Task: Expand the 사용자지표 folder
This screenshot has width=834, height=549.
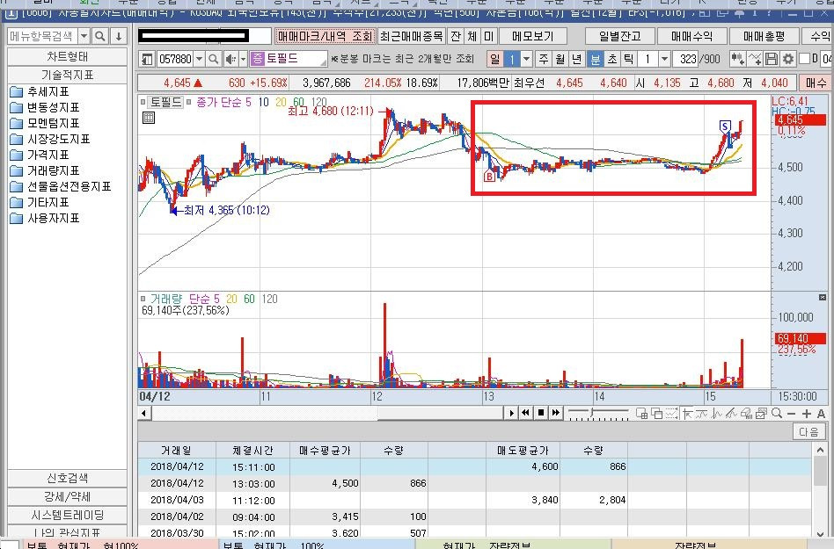Action: [45, 218]
